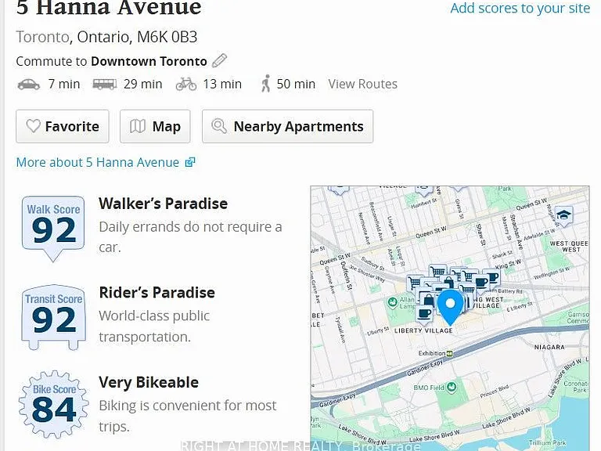
Task: Click the Bike Score 84 badge
Action: point(54,404)
